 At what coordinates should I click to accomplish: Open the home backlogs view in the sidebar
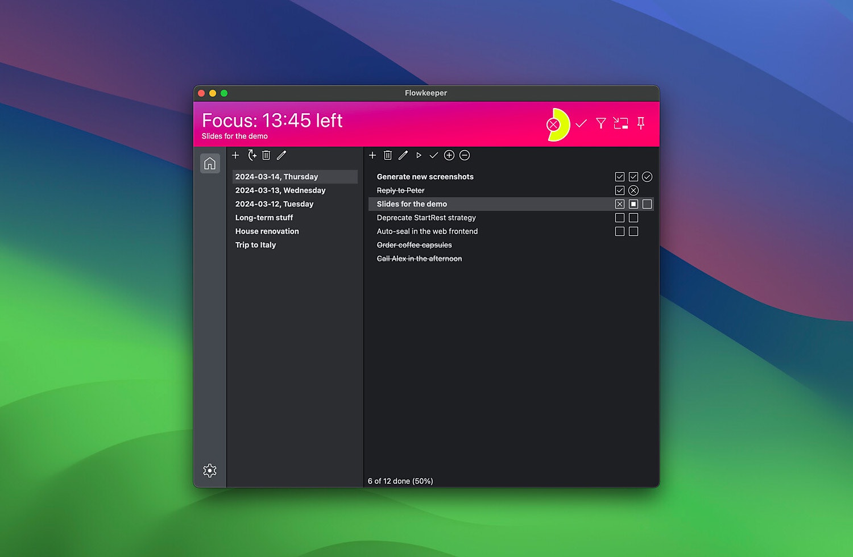tap(210, 164)
